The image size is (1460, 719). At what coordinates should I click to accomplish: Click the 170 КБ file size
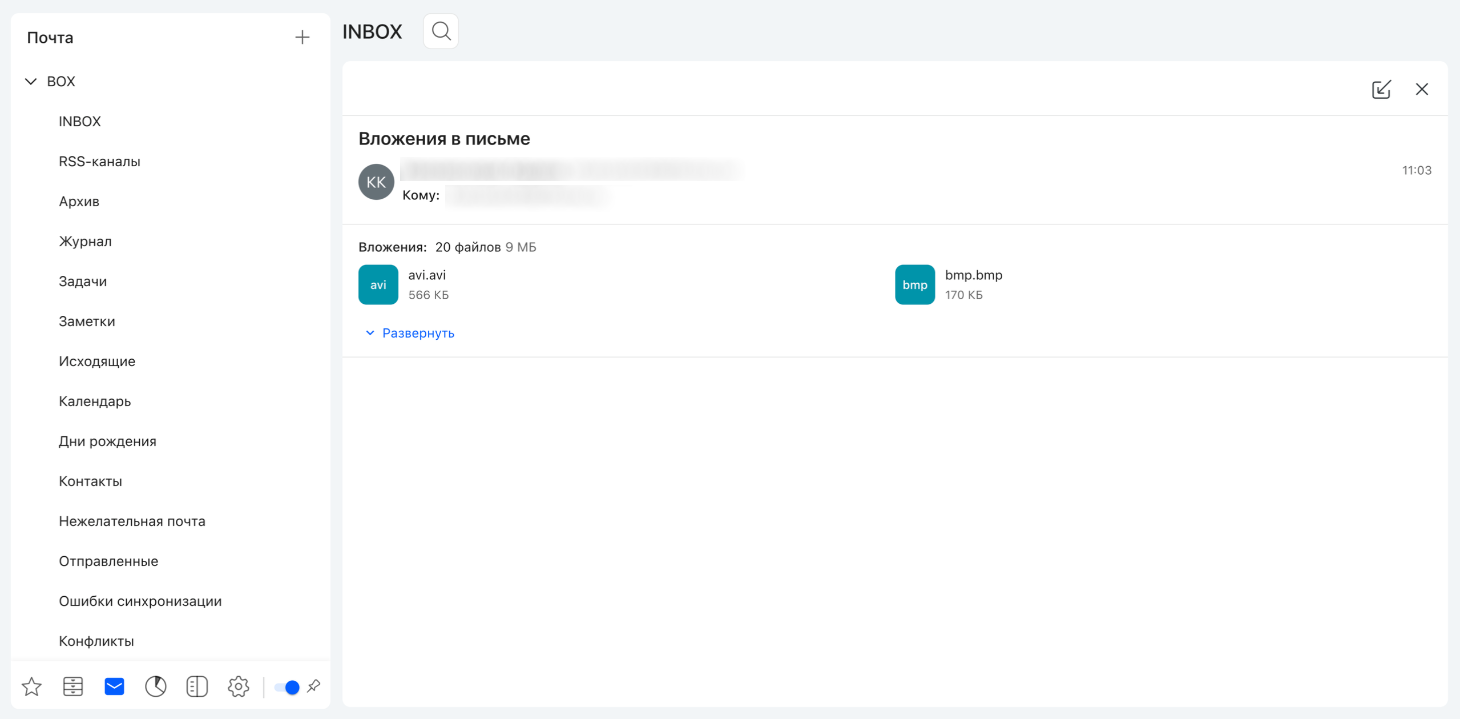pos(963,295)
